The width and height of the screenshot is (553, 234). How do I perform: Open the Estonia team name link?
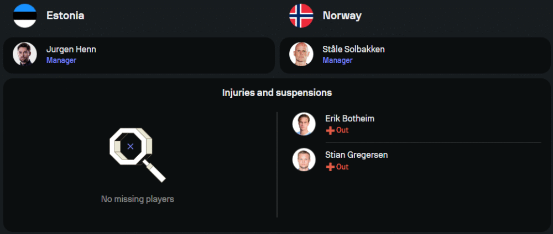tap(65, 15)
